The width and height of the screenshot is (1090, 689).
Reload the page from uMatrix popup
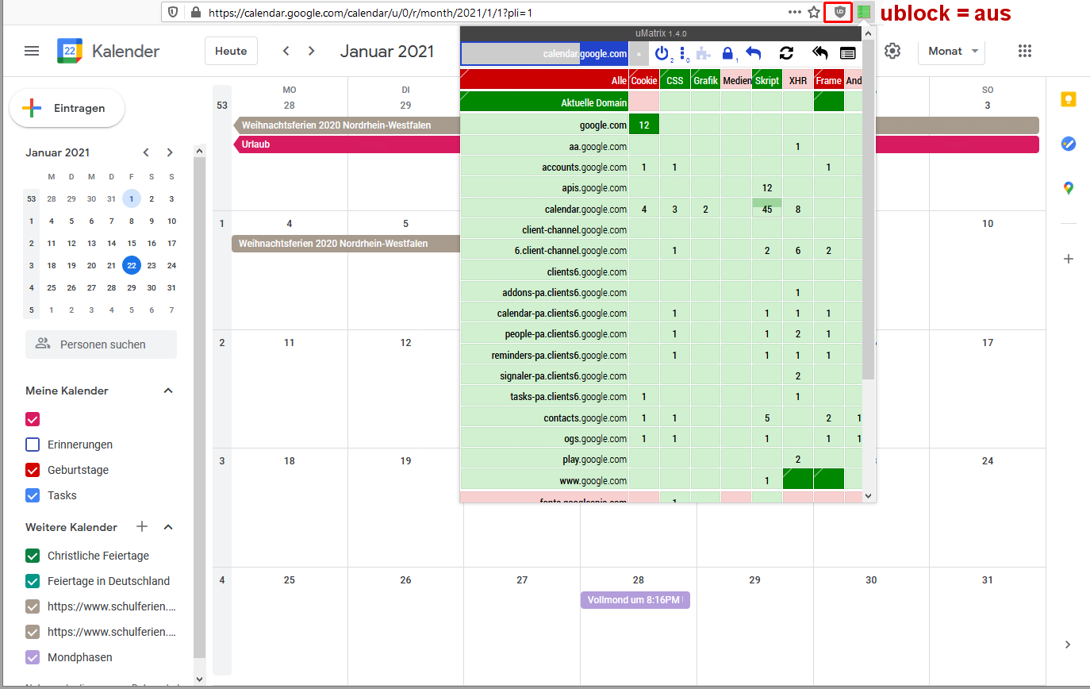pyautogui.click(x=786, y=53)
